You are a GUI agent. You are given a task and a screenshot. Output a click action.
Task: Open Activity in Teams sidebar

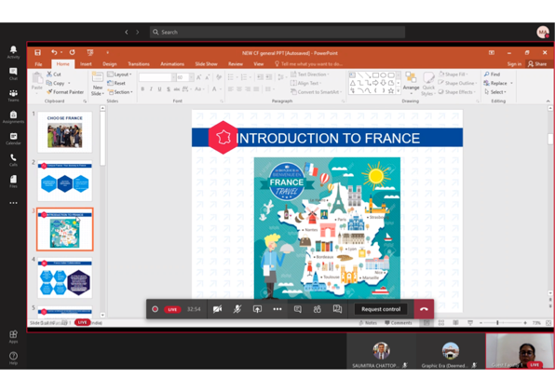pyautogui.click(x=13, y=51)
